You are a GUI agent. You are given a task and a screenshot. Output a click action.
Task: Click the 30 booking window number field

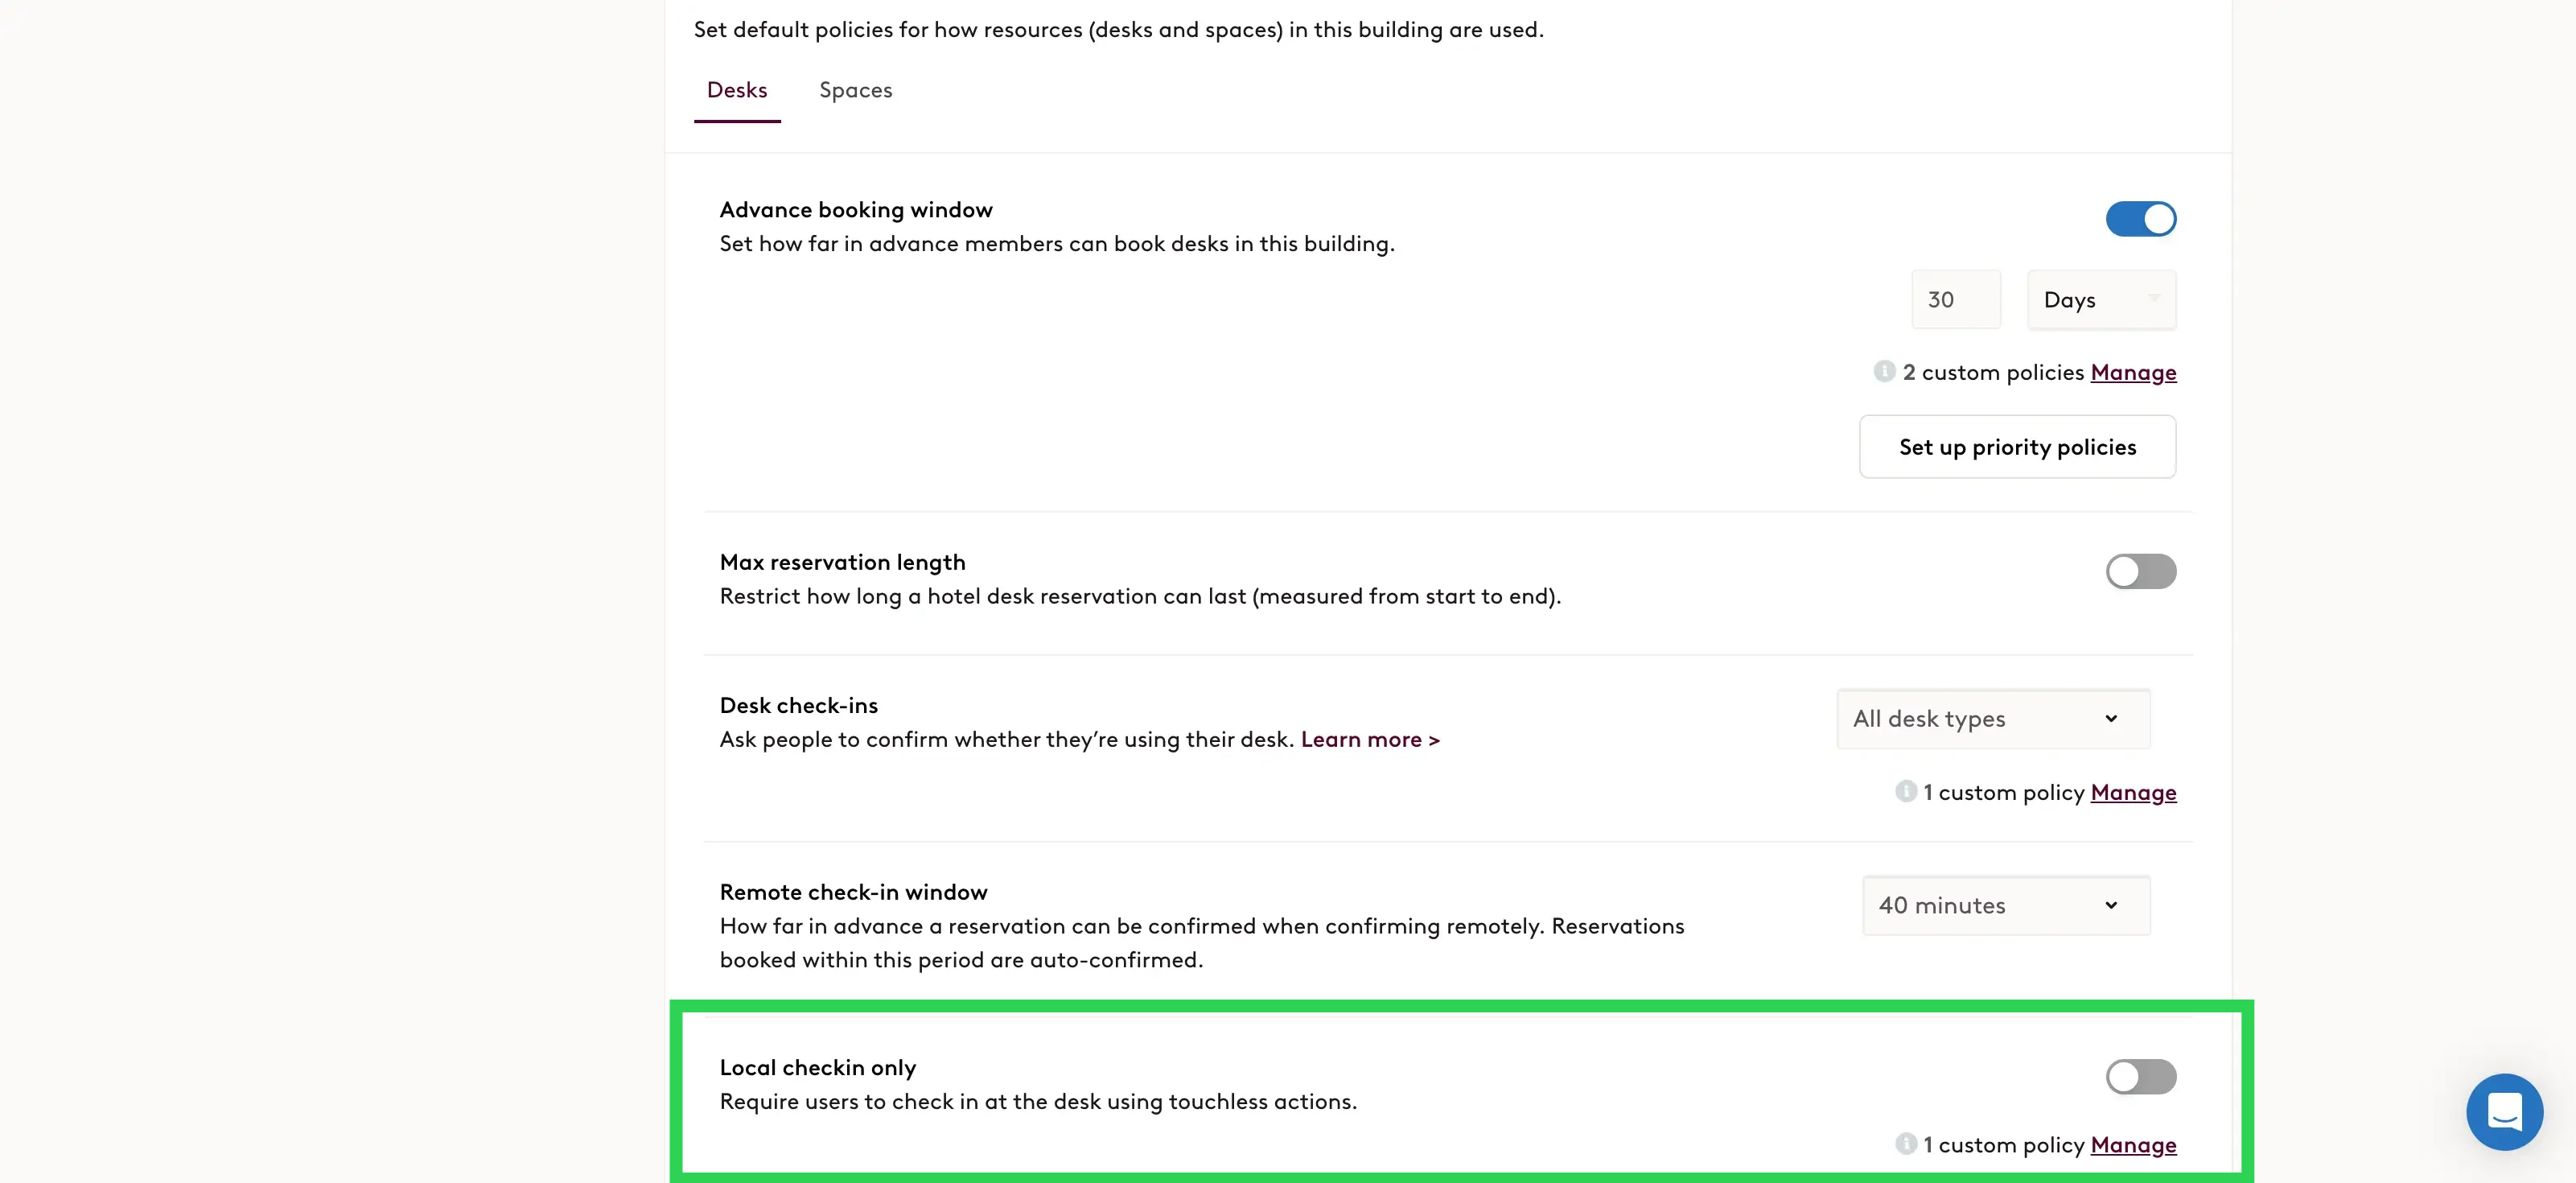pyautogui.click(x=1955, y=299)
